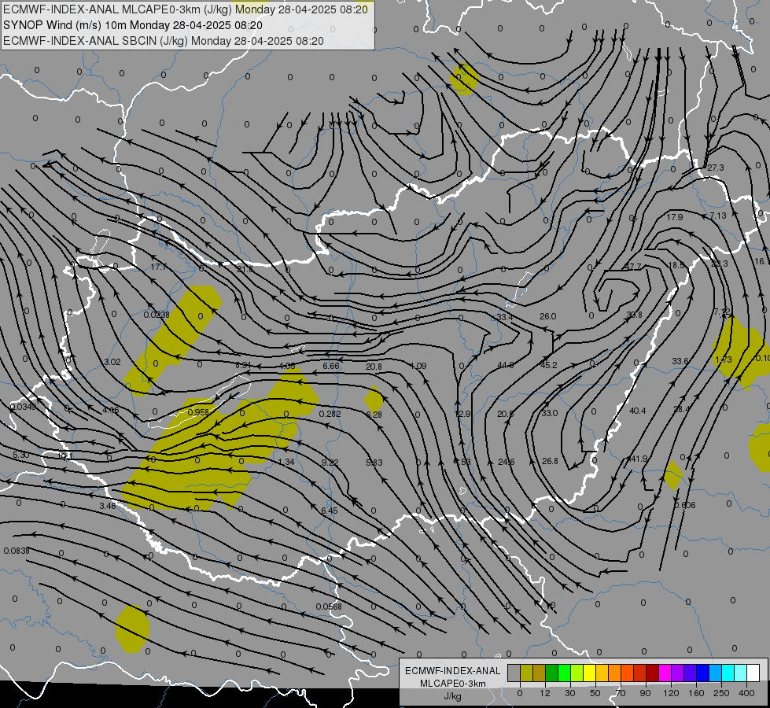Click the white legend swatch above 400
The image size is (770, 708).
pos(753,673)
